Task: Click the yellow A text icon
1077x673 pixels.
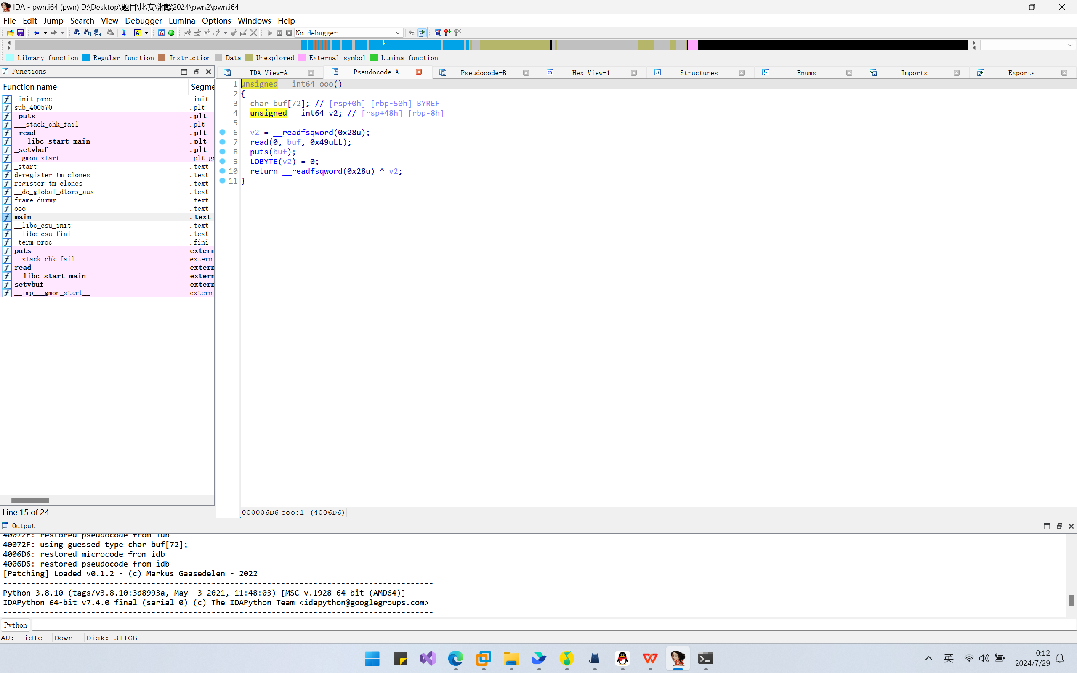Action: (138, 33)
